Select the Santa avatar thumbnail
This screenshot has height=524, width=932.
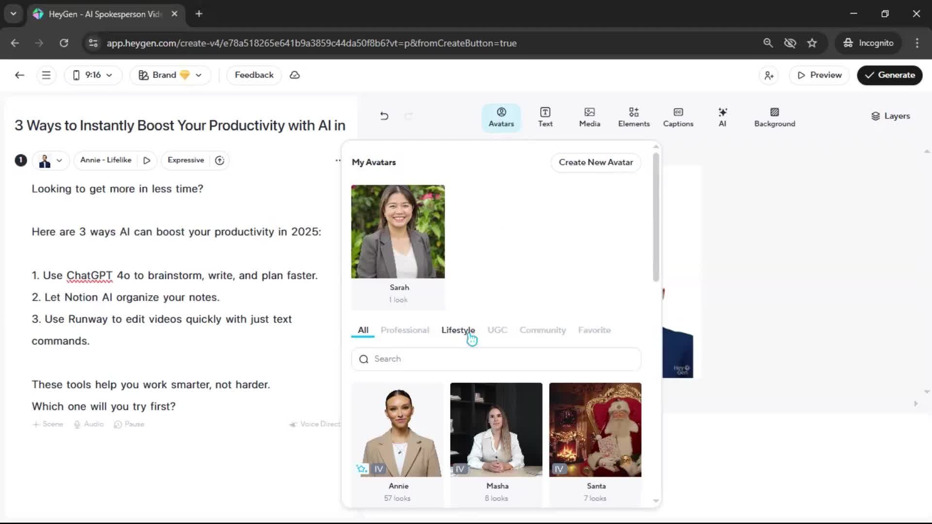[595, 430]
